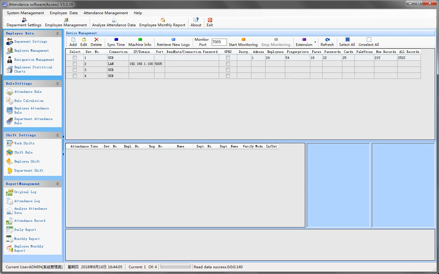Click the Sync Time toolbar icon
The width and height of the screenshot is (439, 274).
click(x=116, y=40)
